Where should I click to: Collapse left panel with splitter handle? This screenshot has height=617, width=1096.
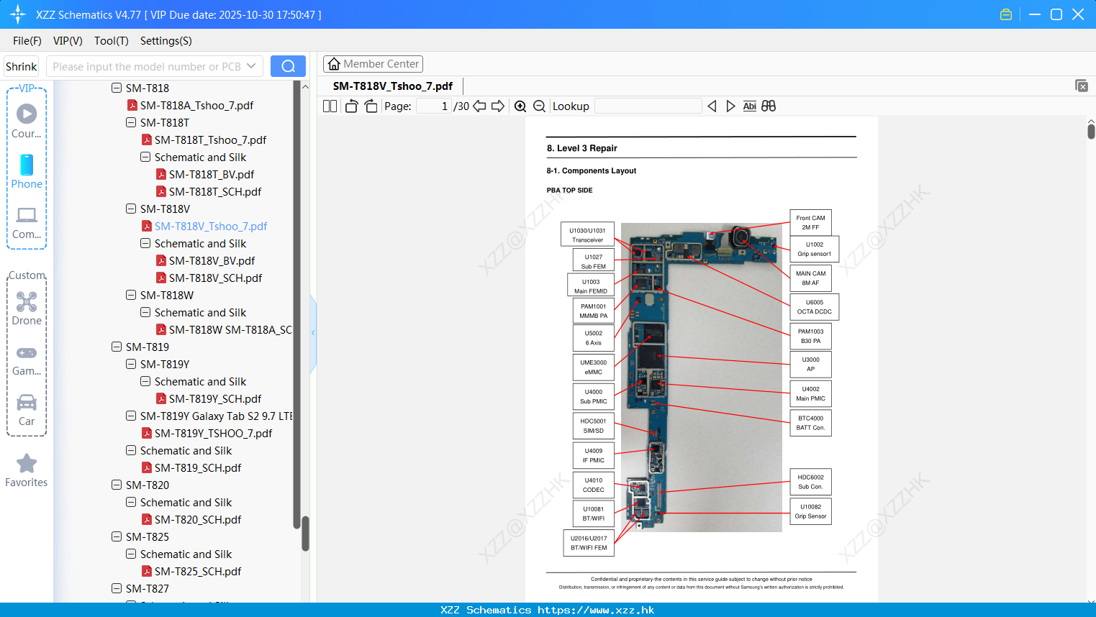(313, 333)
